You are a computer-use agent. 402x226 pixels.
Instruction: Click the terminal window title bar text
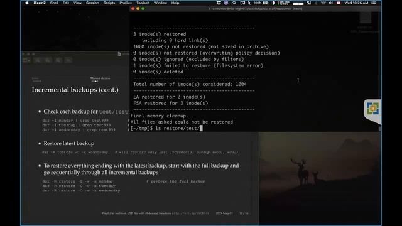[x=255, y=9]
